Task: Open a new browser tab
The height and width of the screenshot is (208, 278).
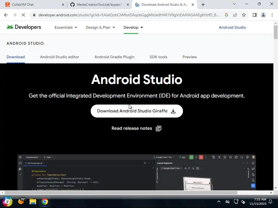Action: [x=203, y=5]
